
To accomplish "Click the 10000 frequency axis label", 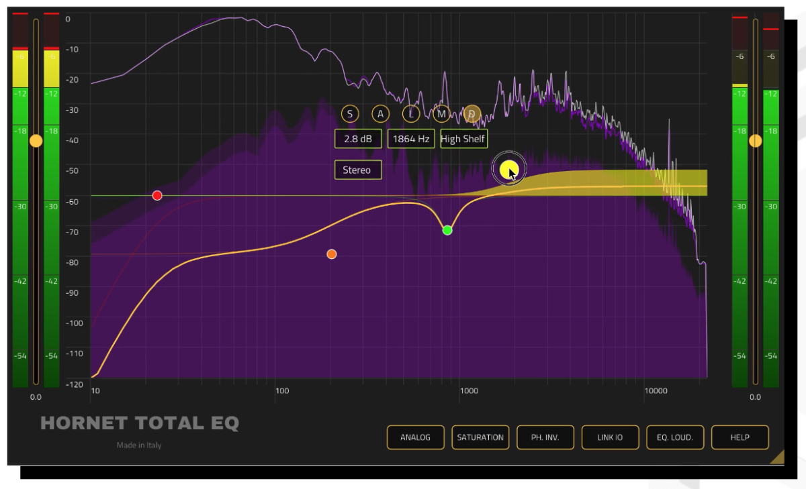I will 656,390.
